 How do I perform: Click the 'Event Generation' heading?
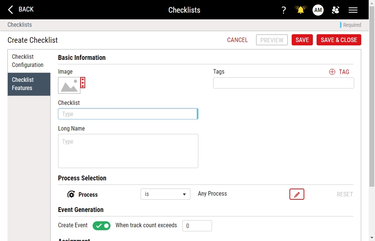pyautogui.click(x=81, y=210)
